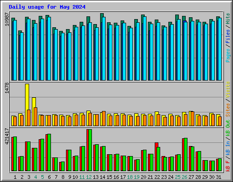Viewport: 233px width, 182px height.
Task: Click the green kB Out bar for day 30
Action: 213,166
